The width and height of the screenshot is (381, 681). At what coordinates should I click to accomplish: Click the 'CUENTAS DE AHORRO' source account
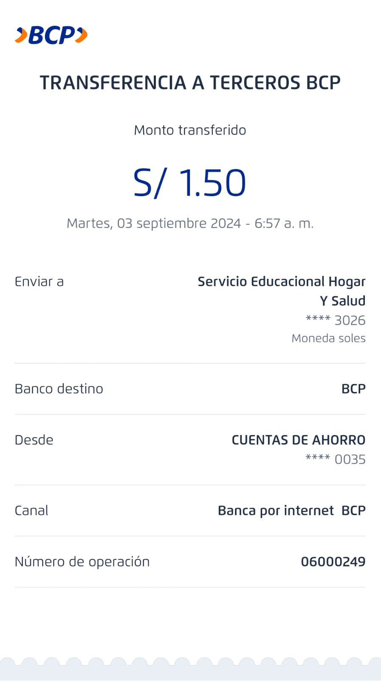pyautogui.click(x=298, y=440)
